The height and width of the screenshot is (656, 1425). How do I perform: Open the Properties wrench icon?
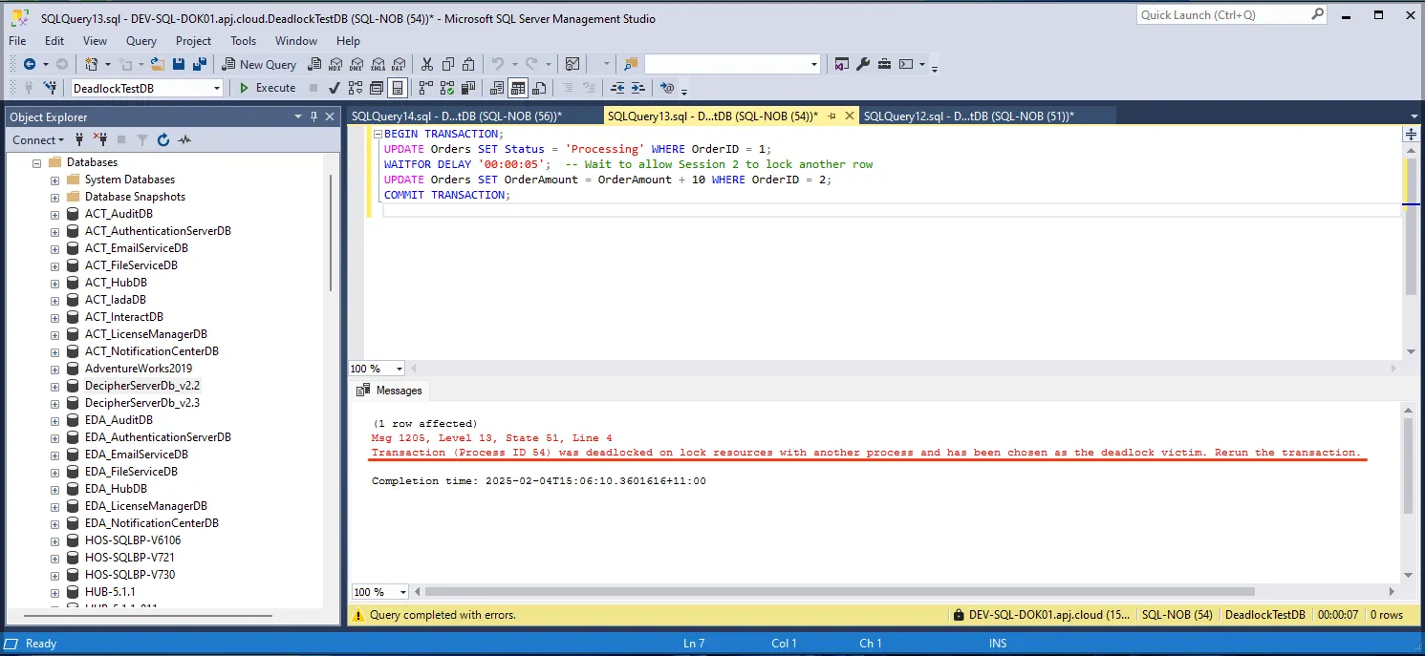pos(863,64)
